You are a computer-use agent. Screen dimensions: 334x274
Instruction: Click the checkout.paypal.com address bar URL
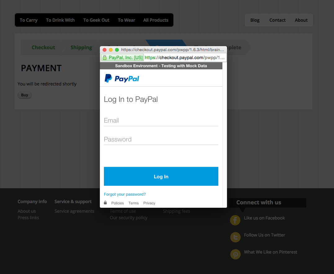point(185,58)
